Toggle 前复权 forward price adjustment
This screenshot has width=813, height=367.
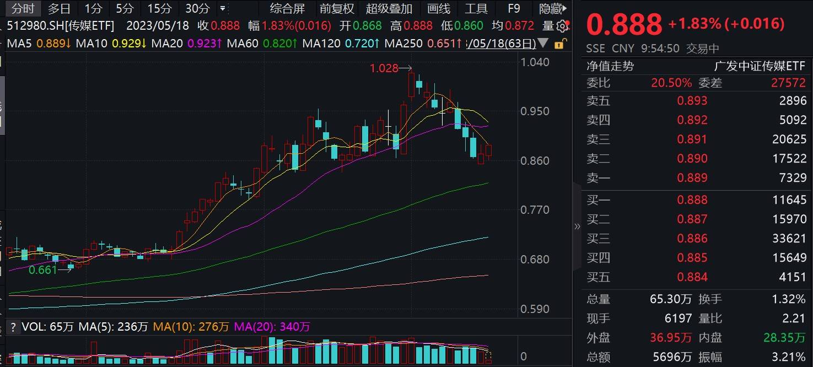[337, 8]
